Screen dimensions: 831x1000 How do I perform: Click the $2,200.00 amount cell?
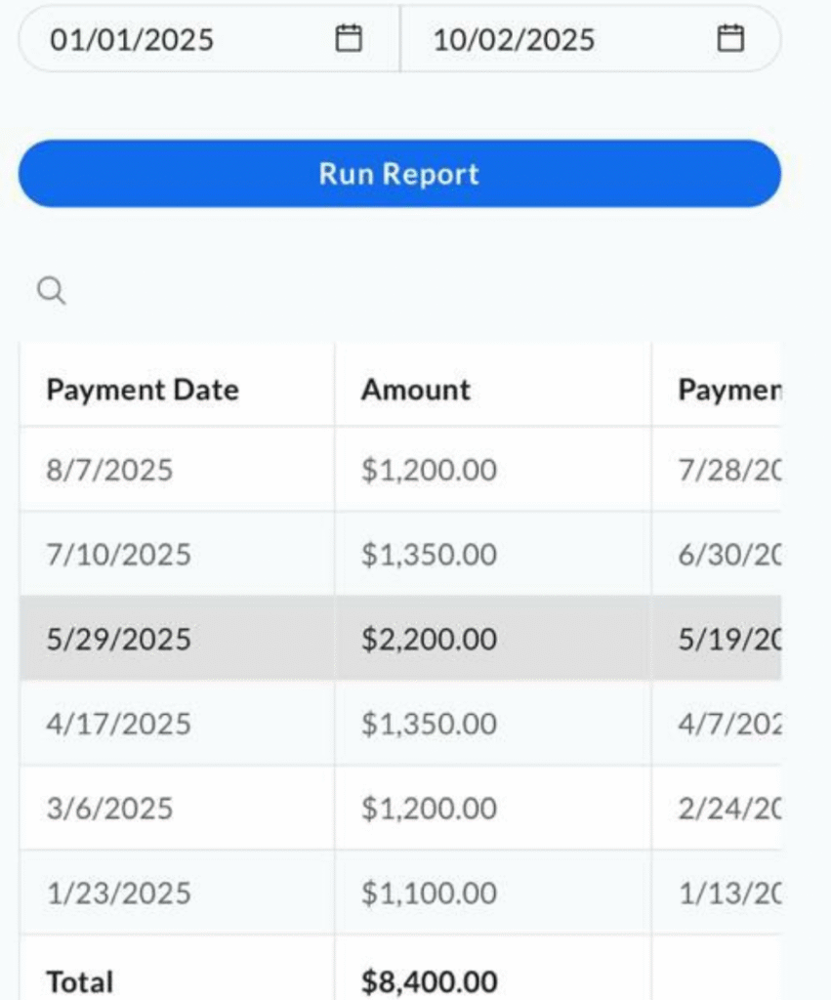coord(429,640)
